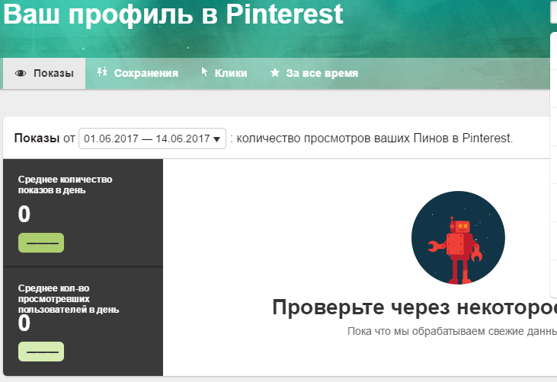Open the Сохранения tab
557x382 pixels.
(x=146, y=74)
